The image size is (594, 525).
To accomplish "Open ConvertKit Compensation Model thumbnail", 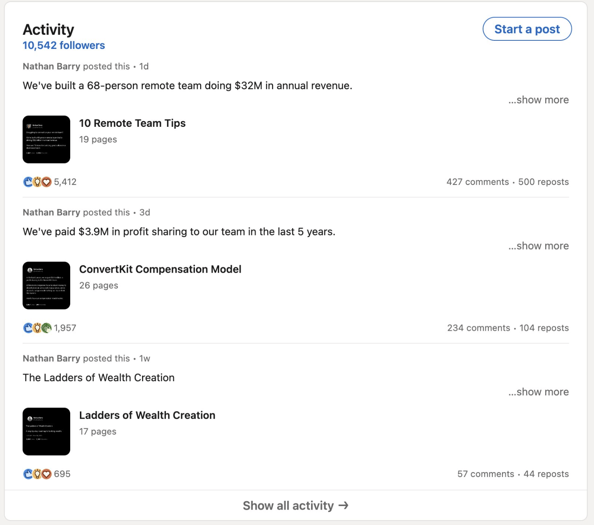I will pyautogui.click(x=46, y=286).
